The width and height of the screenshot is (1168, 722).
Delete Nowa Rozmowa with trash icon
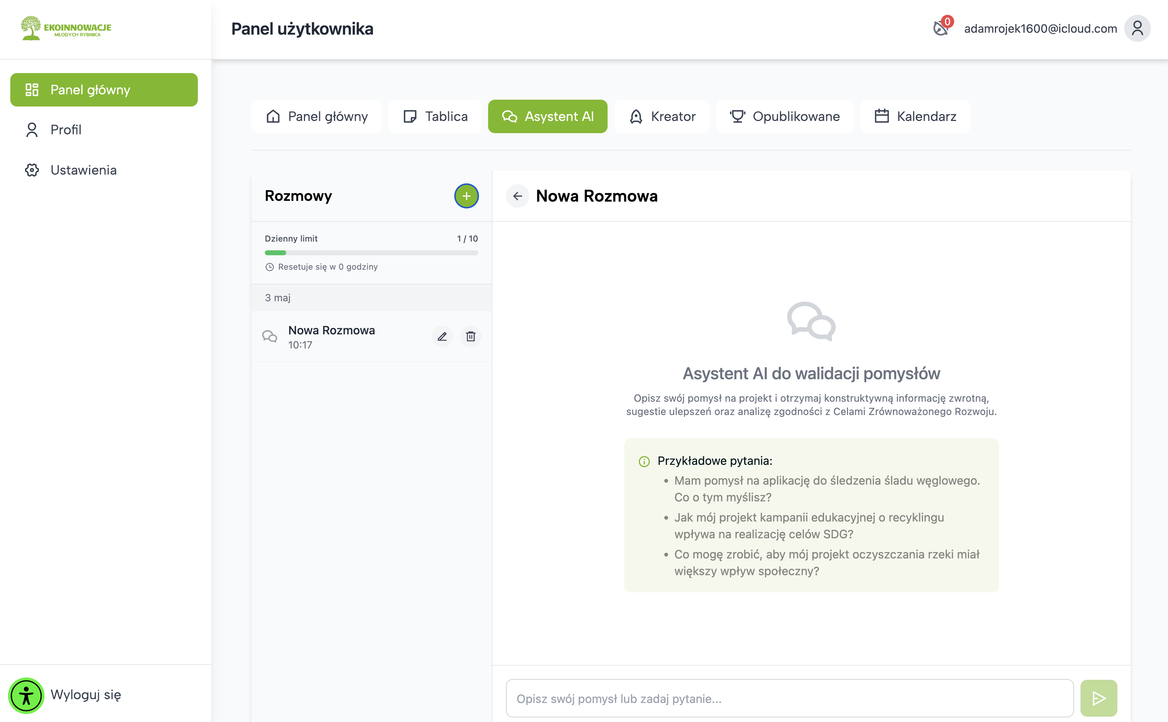(470, 337)
